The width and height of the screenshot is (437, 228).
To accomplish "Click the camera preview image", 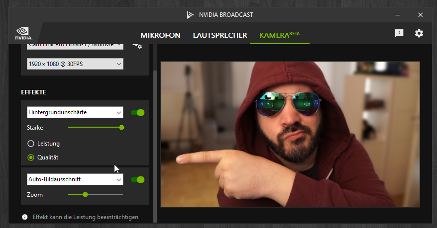I will tap(290, 134).
